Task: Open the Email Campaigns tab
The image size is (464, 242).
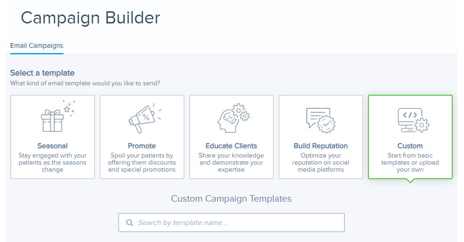Action: coord(37,45)
